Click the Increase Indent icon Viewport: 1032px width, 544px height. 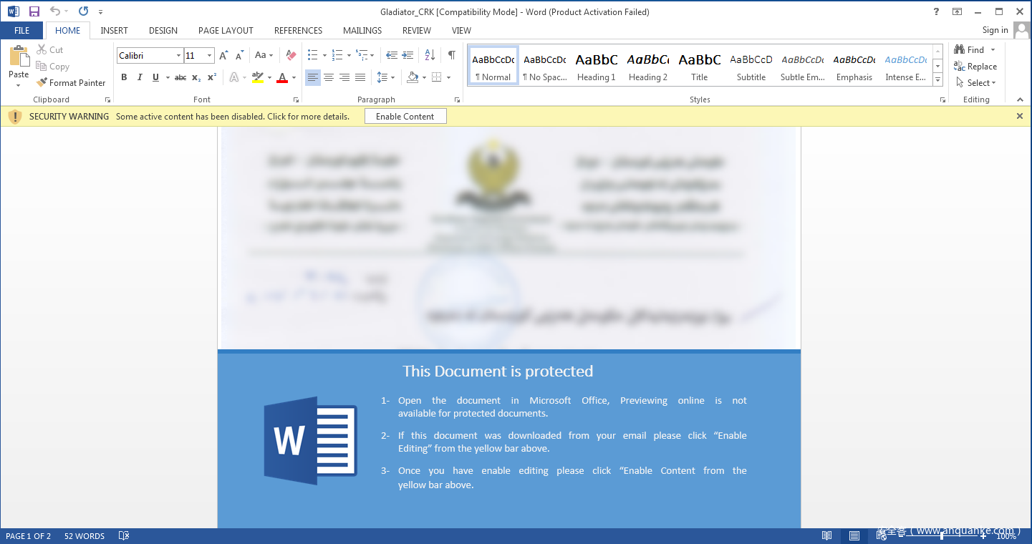[x=408, y=55]
